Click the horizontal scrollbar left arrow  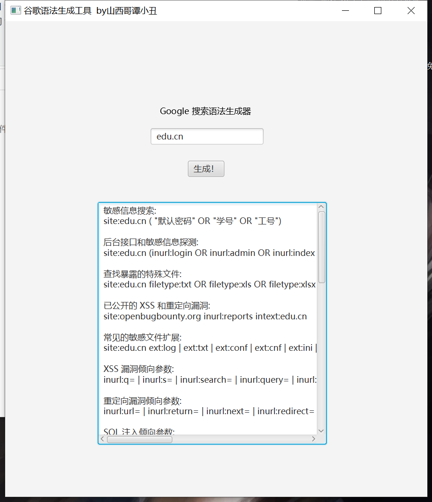click(102, 439)
